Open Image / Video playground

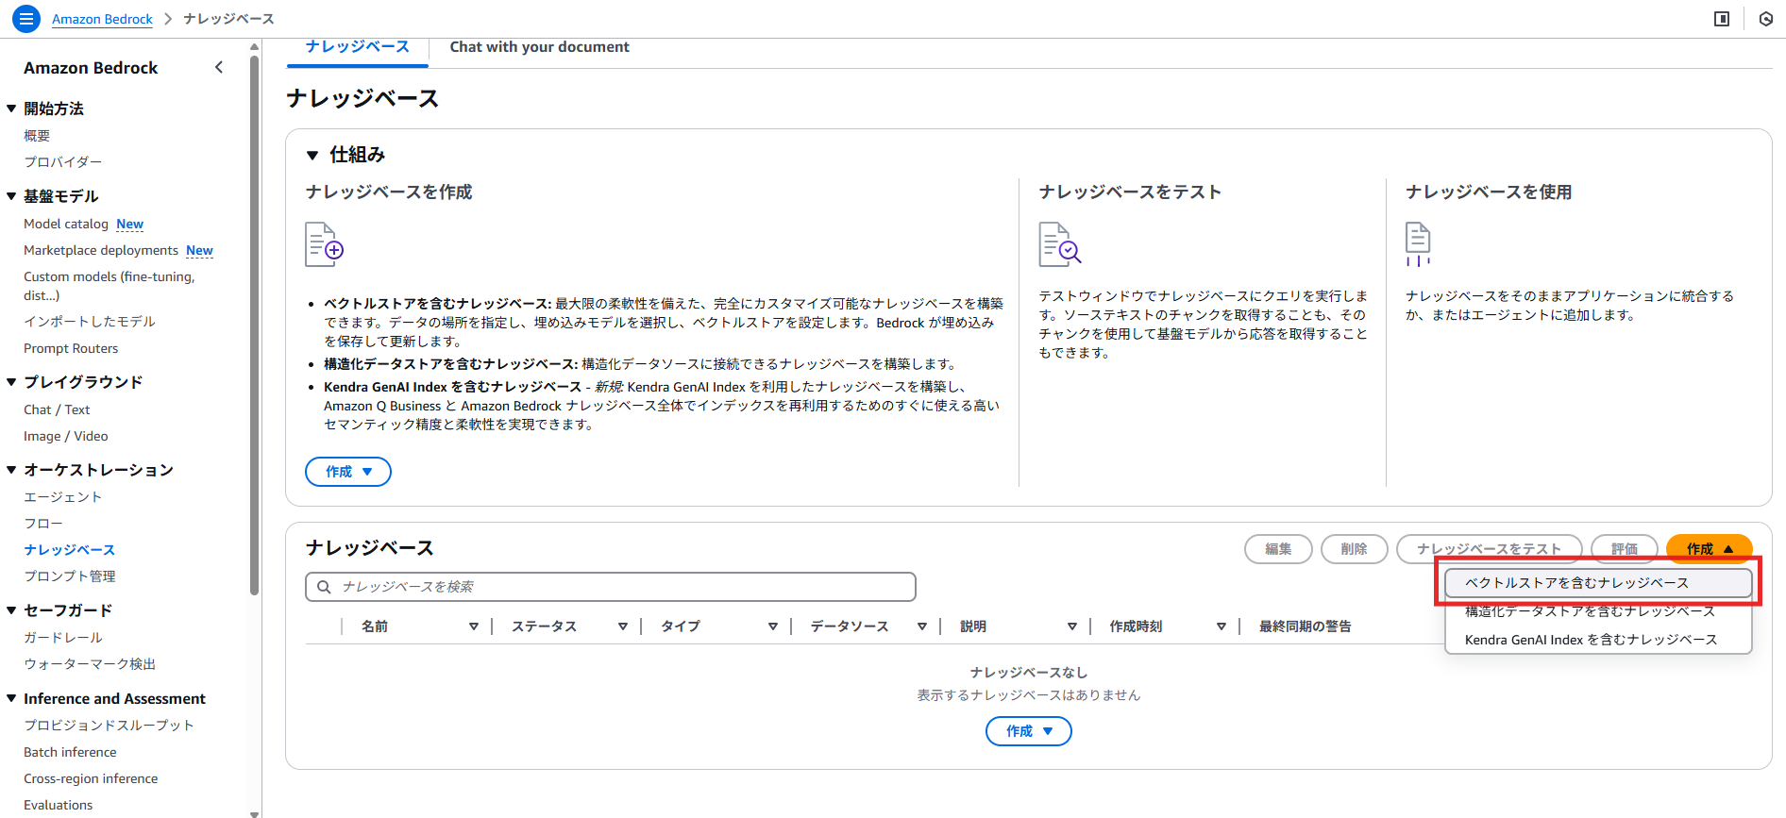[x=66, y=436]
